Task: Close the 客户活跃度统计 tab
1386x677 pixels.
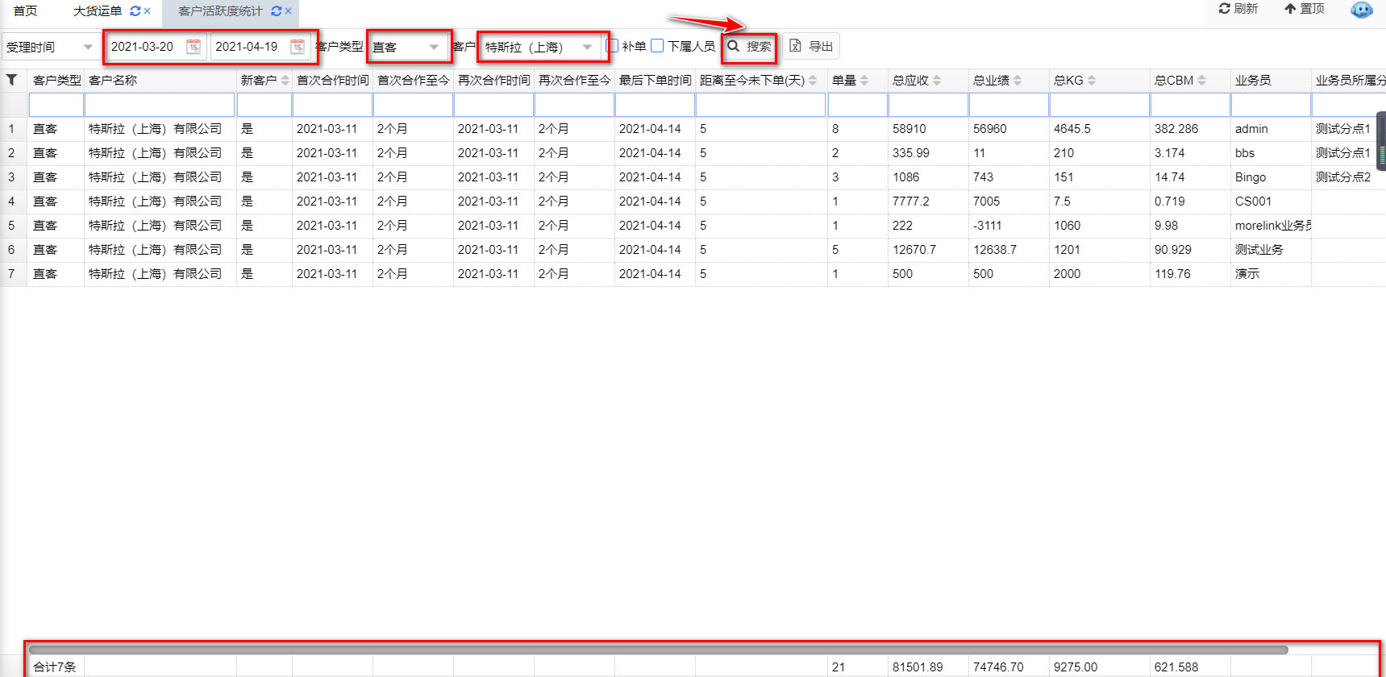Action: tap(288, 11)
